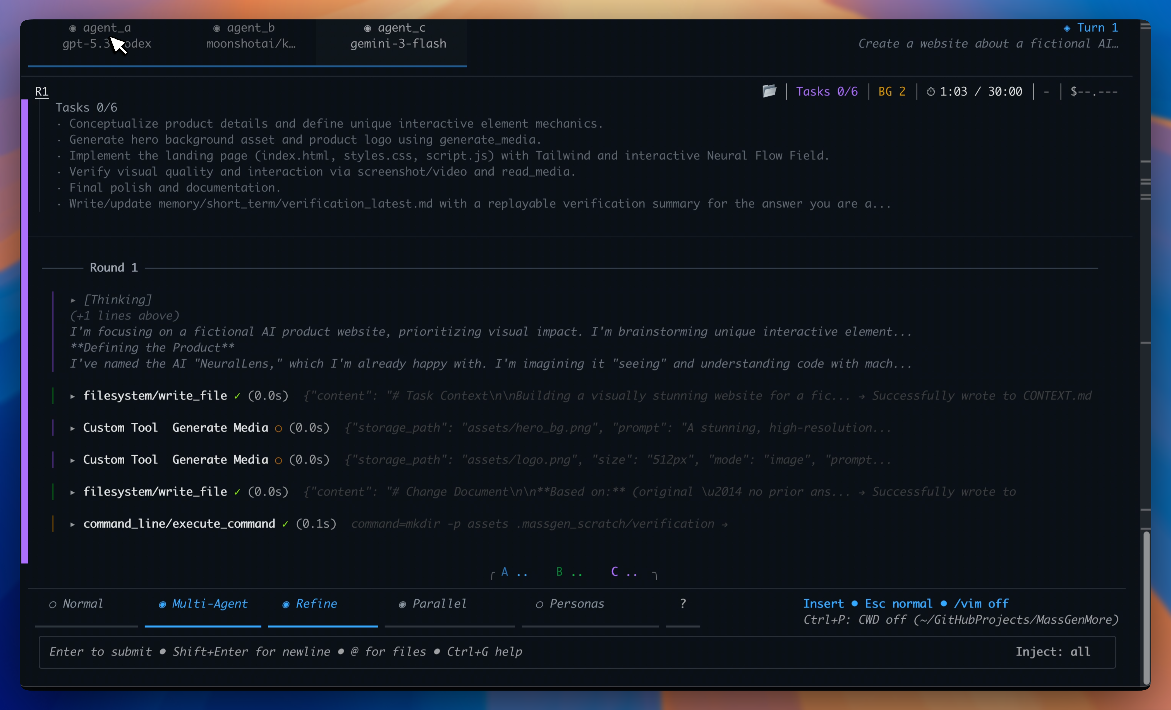Click the agent_a status dot
The height and width of the screenshot is (710, 1171).
coord(73,29)
